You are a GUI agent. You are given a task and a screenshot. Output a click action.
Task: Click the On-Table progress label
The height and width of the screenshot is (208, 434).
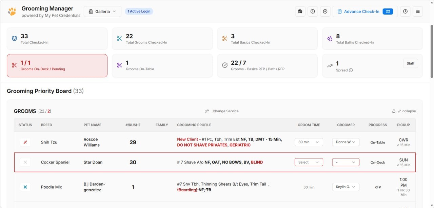click(378, 143)
